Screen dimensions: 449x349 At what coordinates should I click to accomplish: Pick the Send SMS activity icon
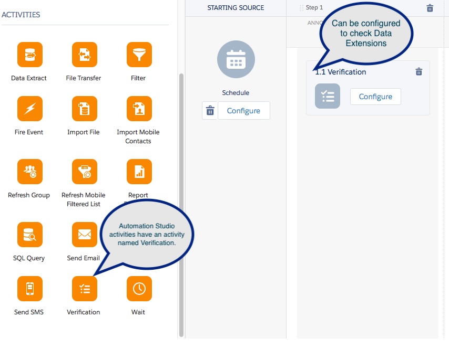(x=30, y=289)
